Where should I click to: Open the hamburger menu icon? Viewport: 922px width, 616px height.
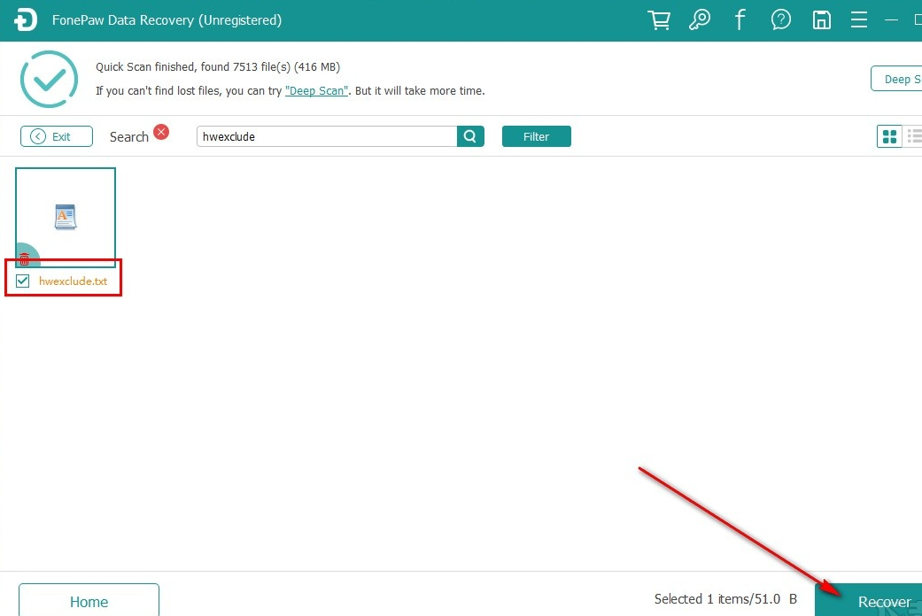(859, 20)
